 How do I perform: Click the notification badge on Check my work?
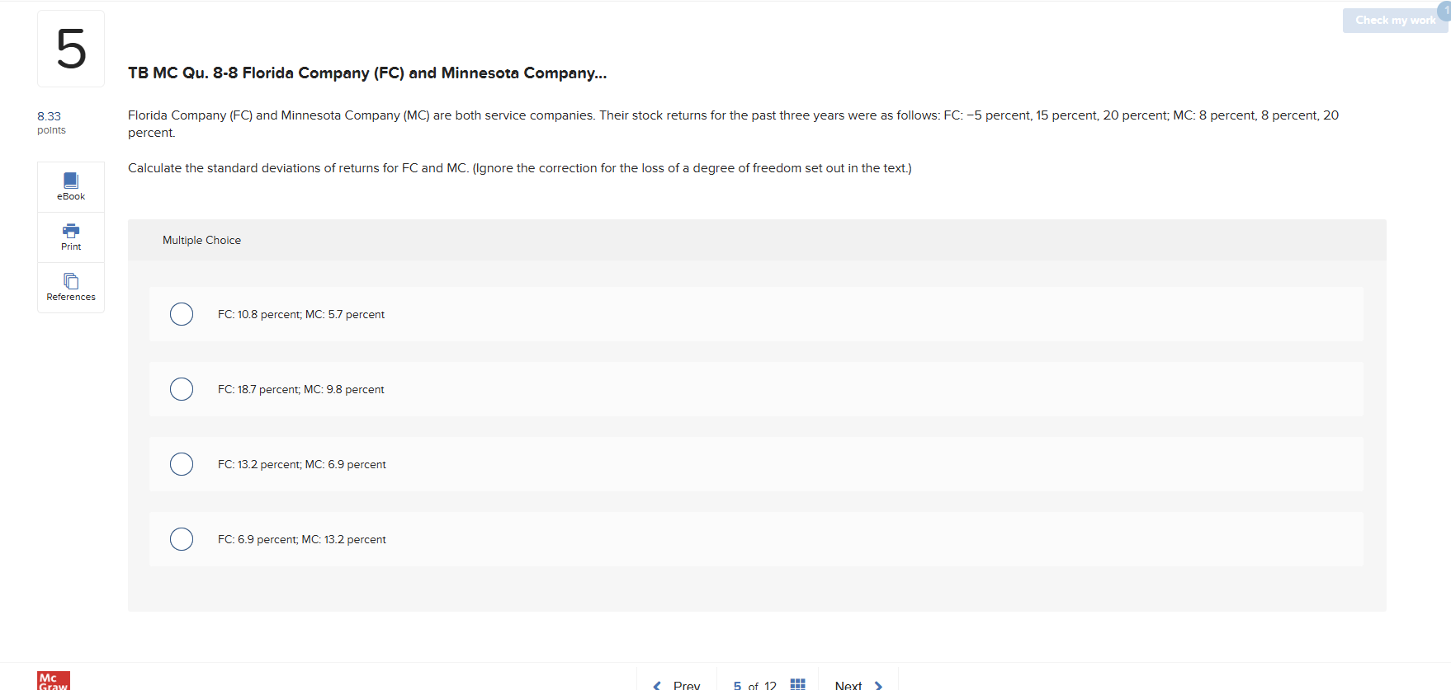[1444, 10]
